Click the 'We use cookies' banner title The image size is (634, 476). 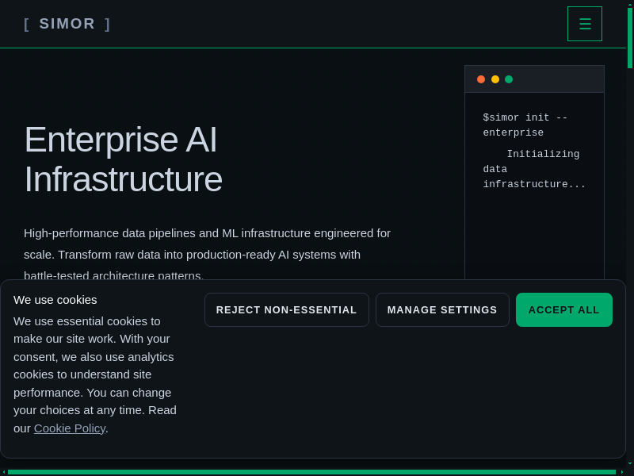[x=55, y=300]
